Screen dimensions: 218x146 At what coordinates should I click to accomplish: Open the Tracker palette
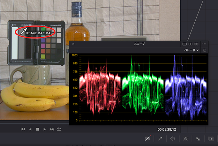(x=185, y=139)
